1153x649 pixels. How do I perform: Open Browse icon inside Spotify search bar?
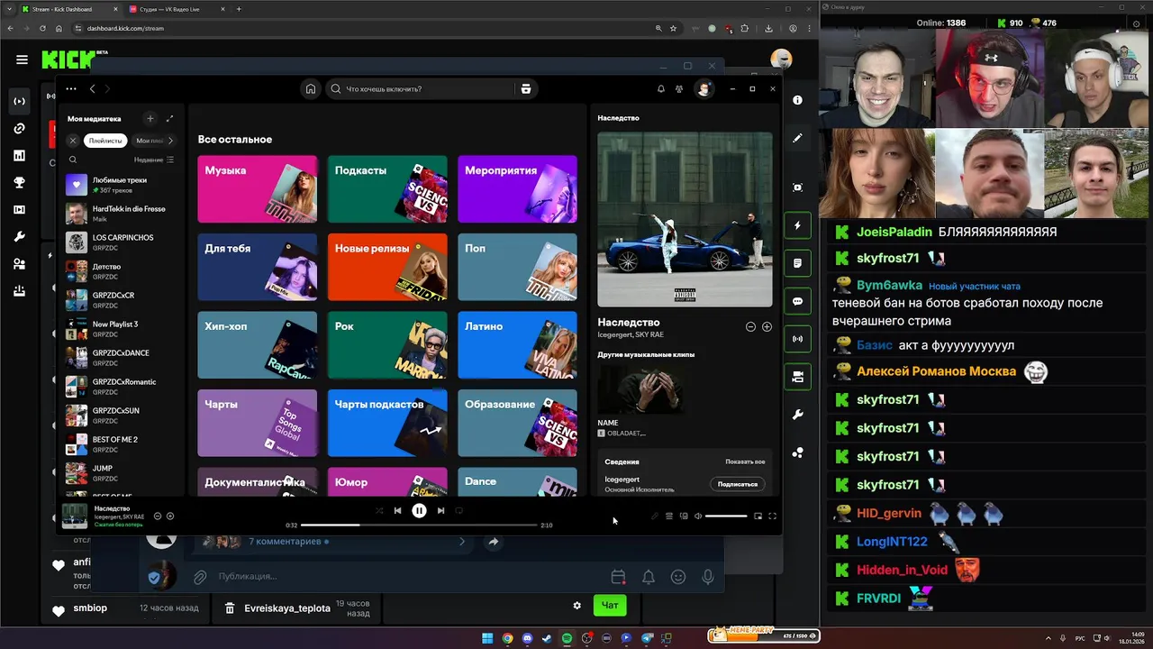pos(526,88)
